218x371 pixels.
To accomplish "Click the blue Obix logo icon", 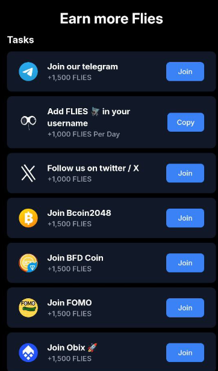I will pyautogui.click(x=28, y=352).
